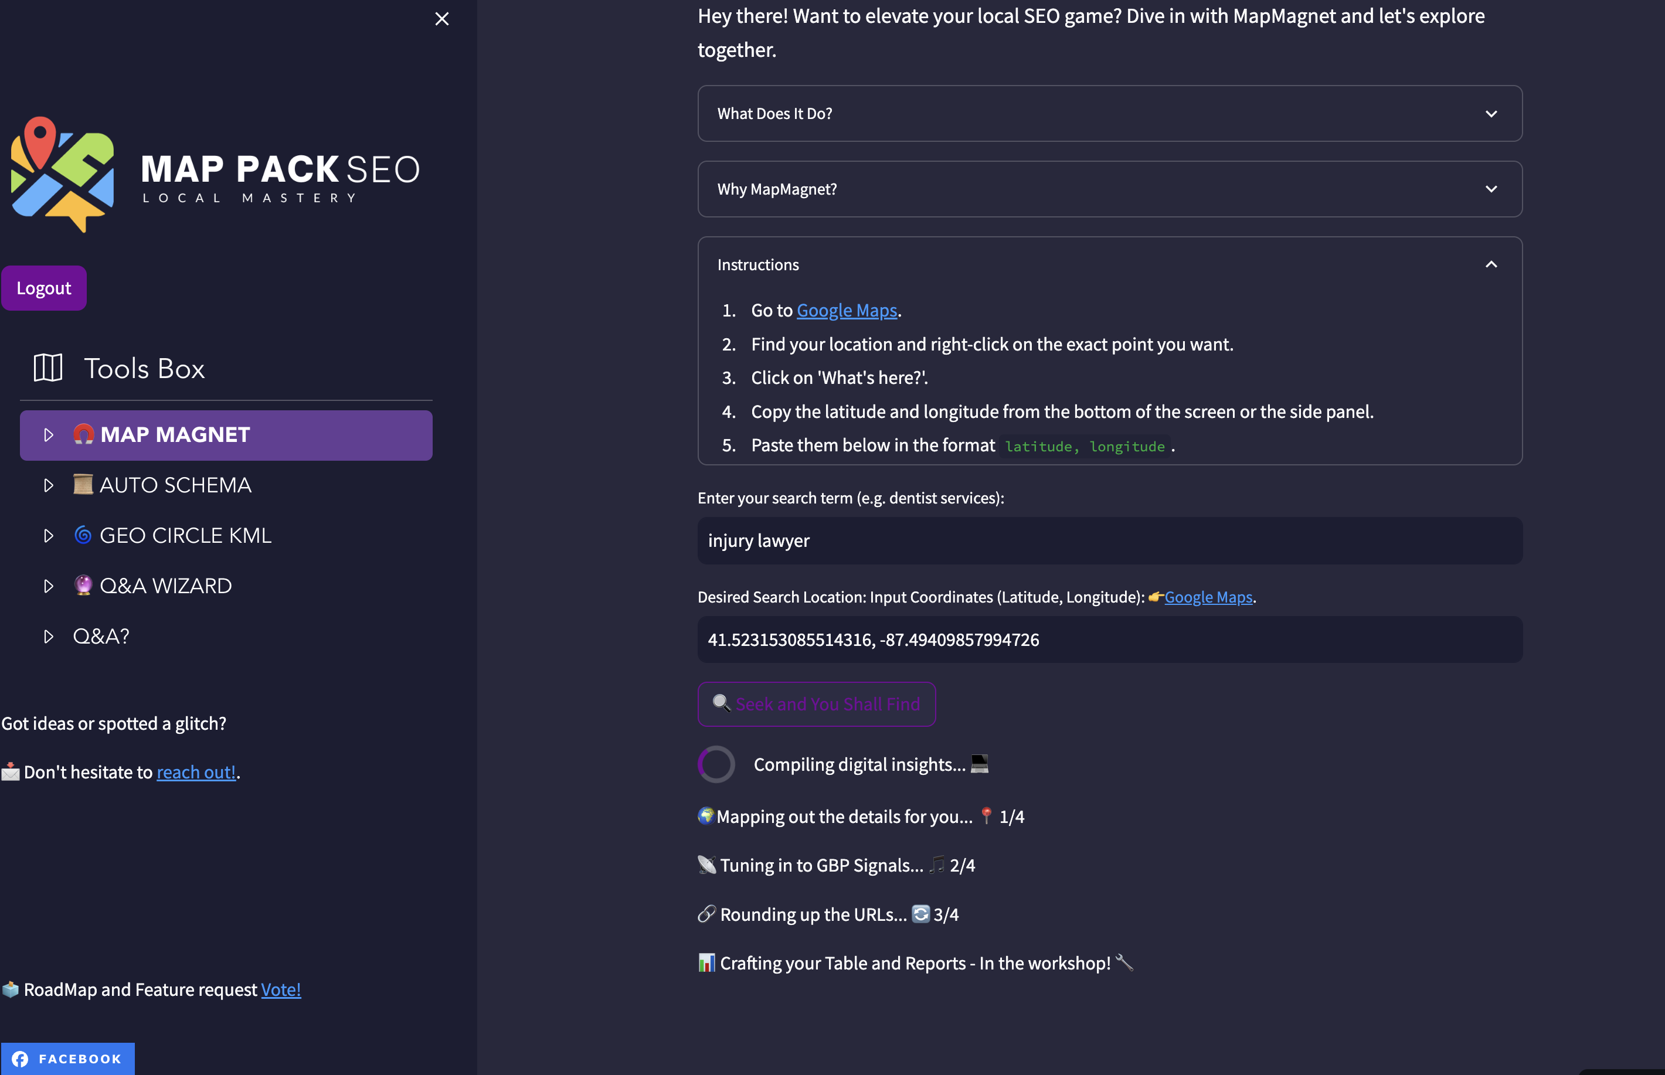
Task: Click the Map Pack SEO logo
Action: pyautogui.click(x=215, y=175)
